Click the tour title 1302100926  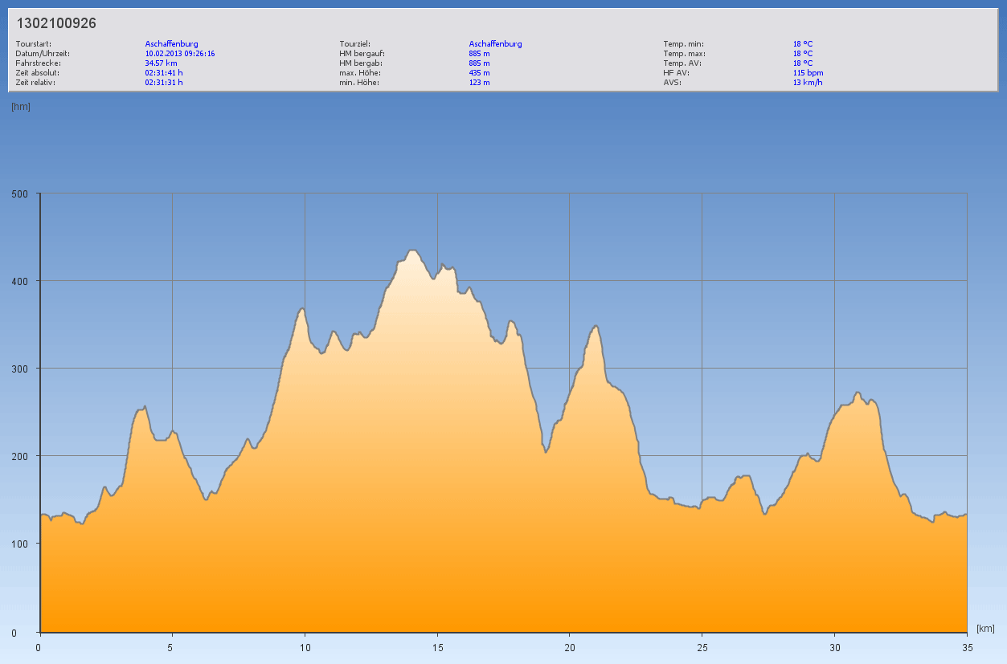(x=56, y=24)
